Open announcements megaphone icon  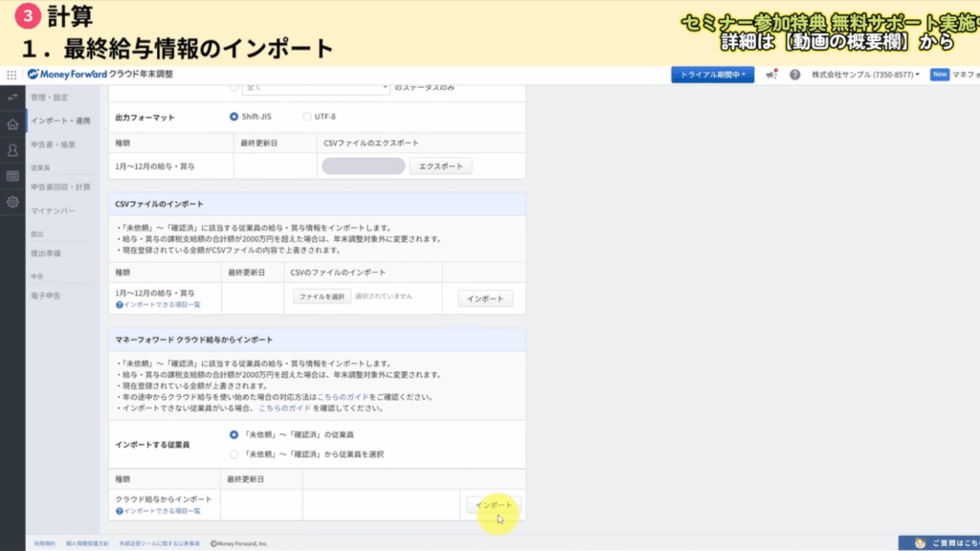[x=771, y=75]
